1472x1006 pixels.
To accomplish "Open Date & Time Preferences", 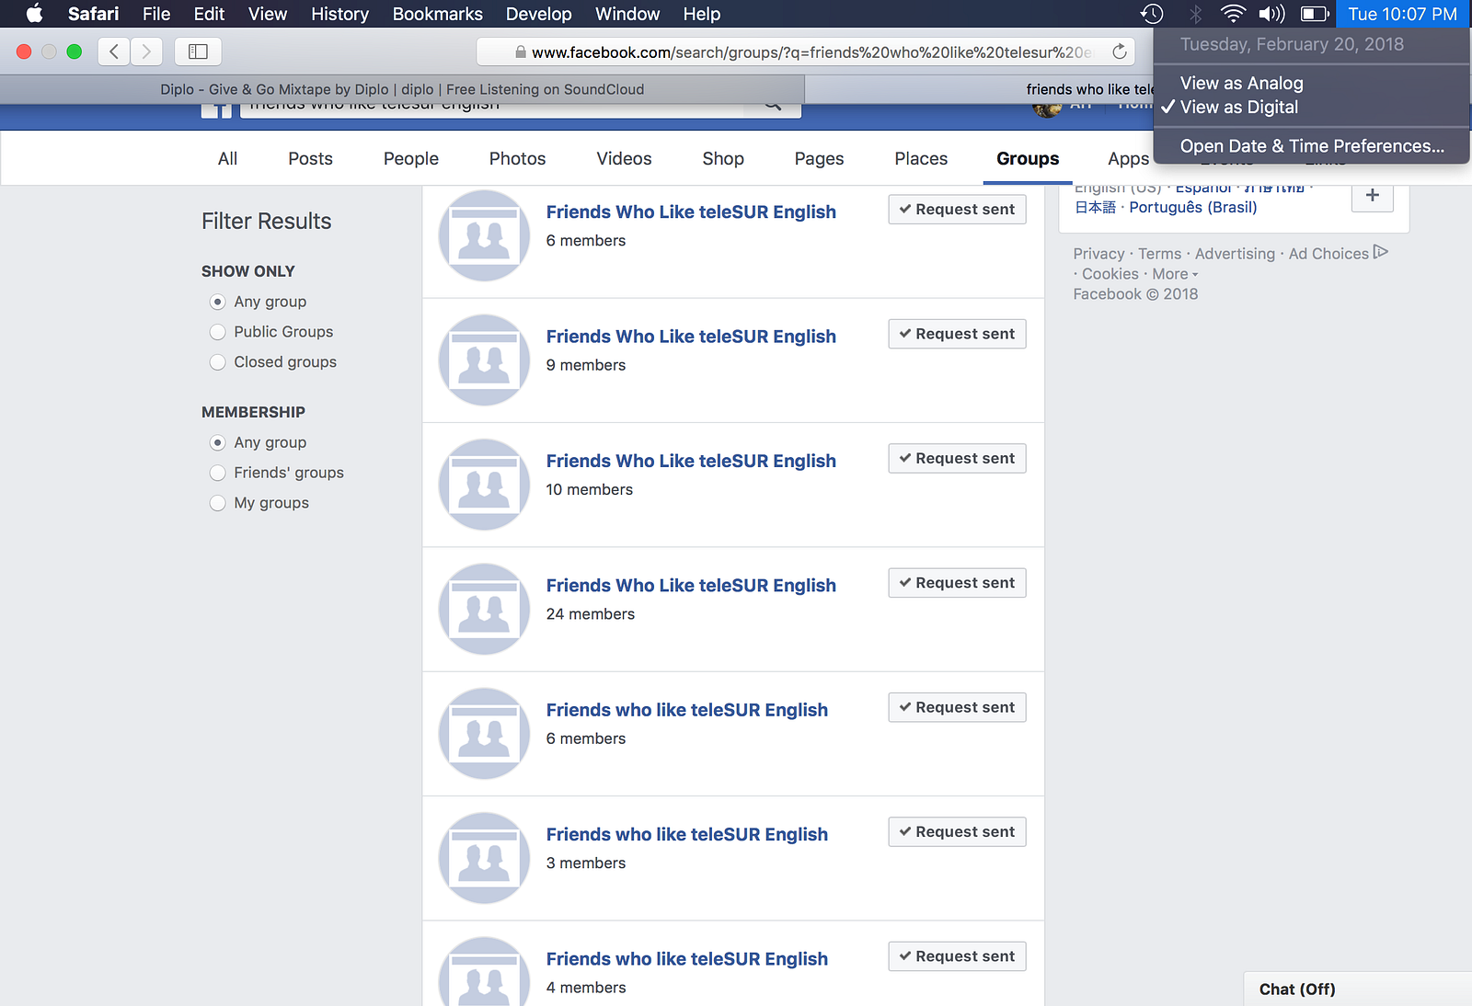I will point(1311,146).
